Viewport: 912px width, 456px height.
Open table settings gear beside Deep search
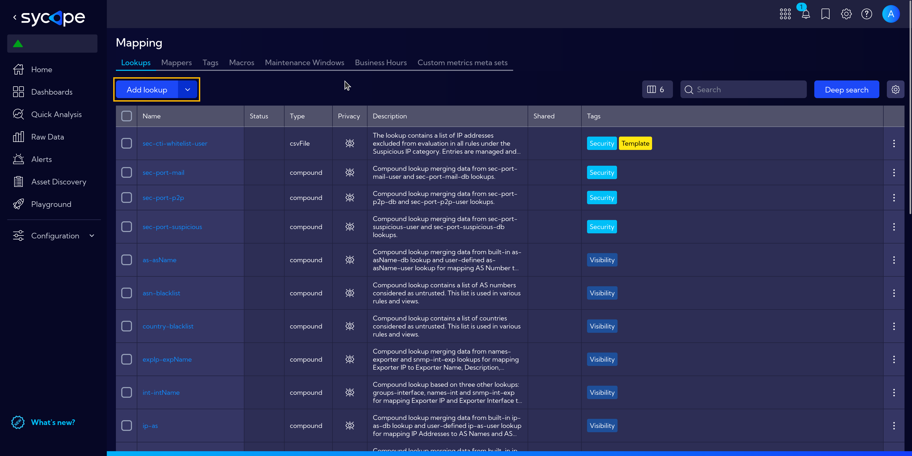pyautogui.click(x=895, y=90)
